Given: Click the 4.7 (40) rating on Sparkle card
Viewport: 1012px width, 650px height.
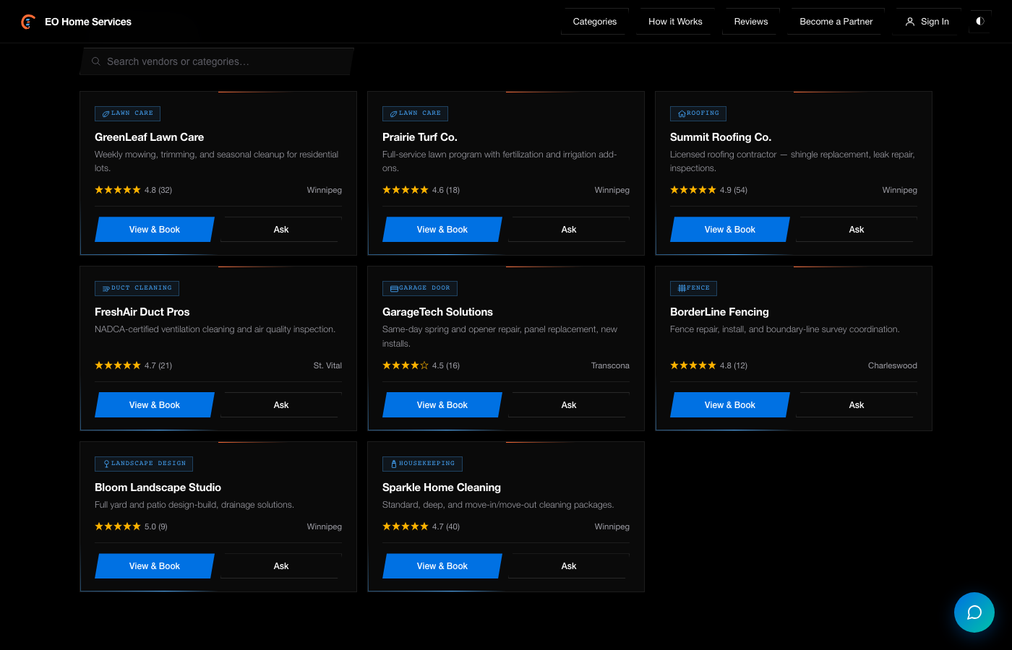Looking at the screenshot, I should [x=446, y=526].
